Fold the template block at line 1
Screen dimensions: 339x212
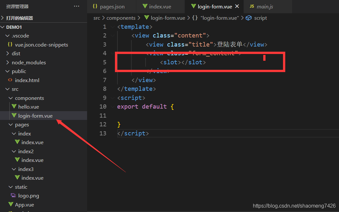tap(112, 27)
